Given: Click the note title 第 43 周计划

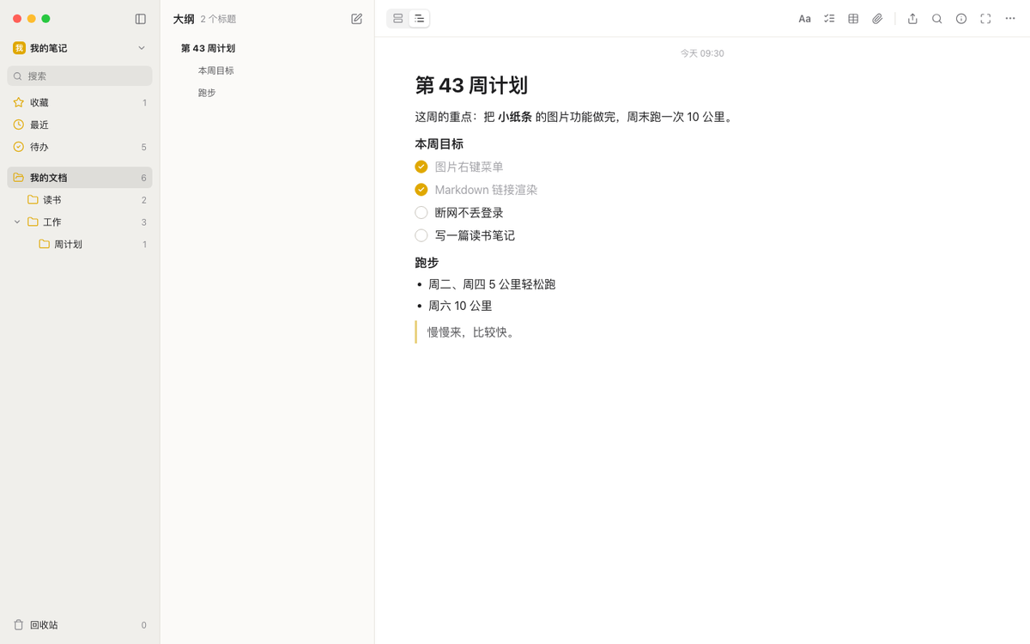Looking at the screenshot, I should pos(471,85).
